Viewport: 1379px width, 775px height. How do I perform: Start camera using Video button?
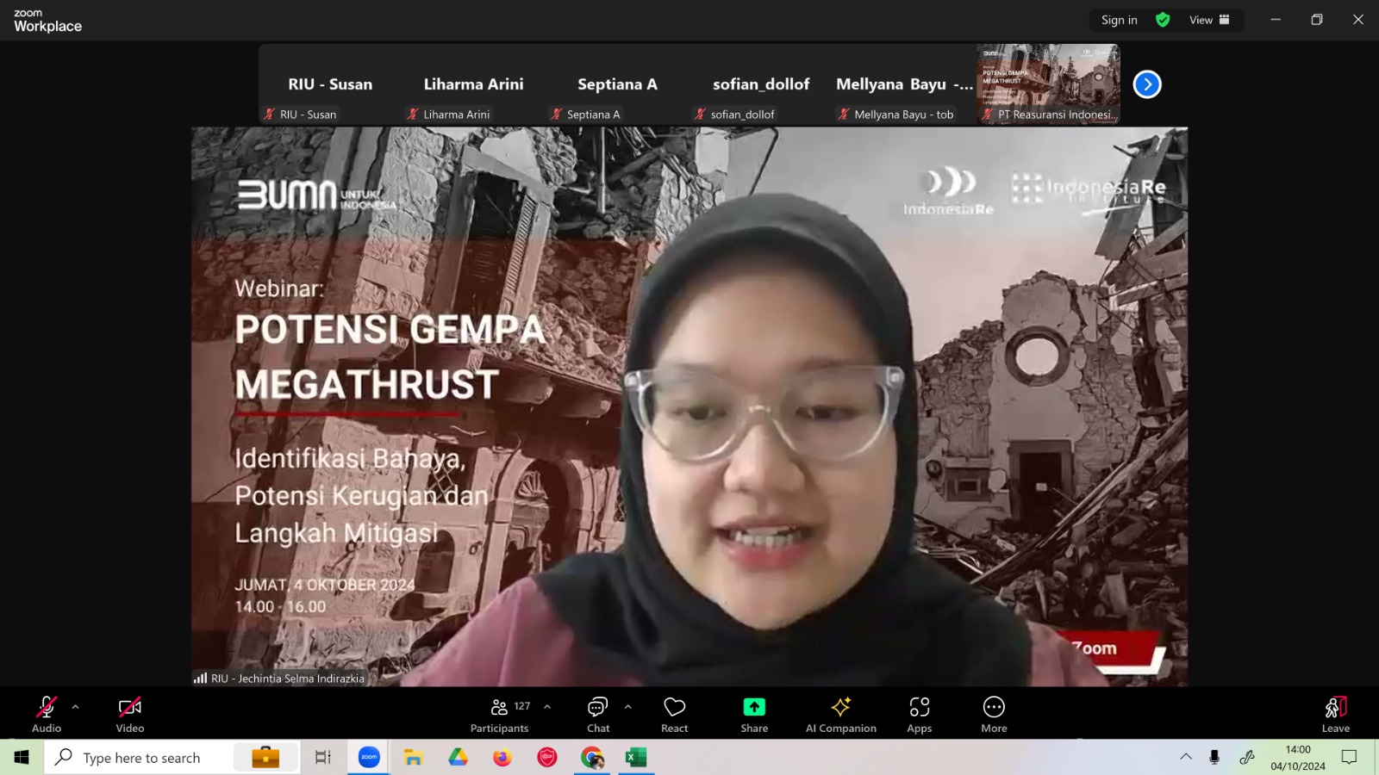click(130, 715)
